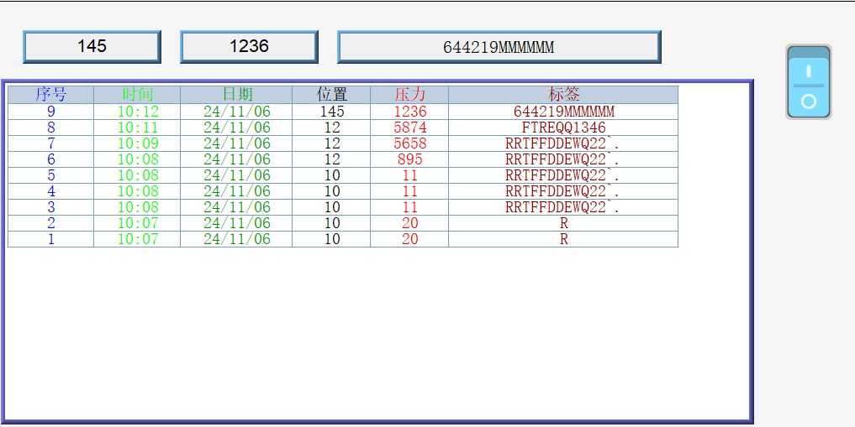The image size is (855, 427).
Task: Toggle the blue rocker power switch
Action: 808,81
